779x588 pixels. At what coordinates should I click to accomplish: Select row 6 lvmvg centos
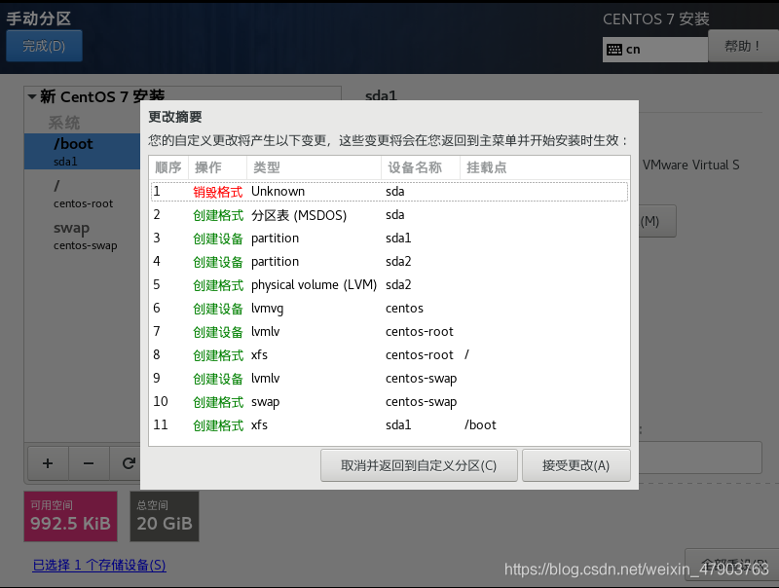tap(389, 309)
